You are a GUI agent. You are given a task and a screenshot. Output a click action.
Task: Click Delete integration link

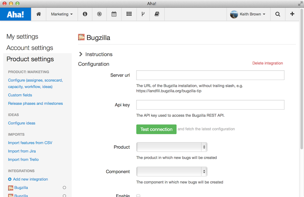click(267, 63)
